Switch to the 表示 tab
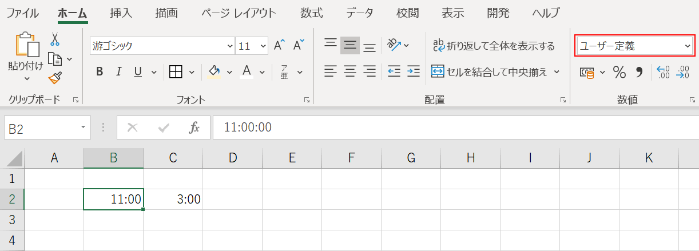Screen dimensions: 699x251 453,13
